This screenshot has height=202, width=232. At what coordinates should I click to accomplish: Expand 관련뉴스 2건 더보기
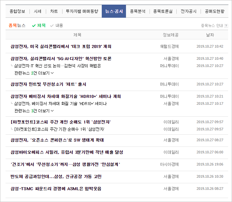34,73
